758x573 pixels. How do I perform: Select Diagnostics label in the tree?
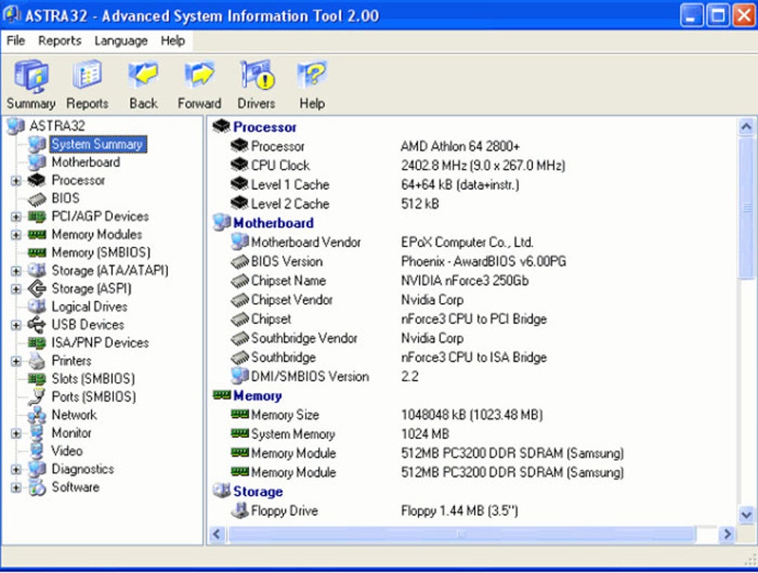[82, 469]
